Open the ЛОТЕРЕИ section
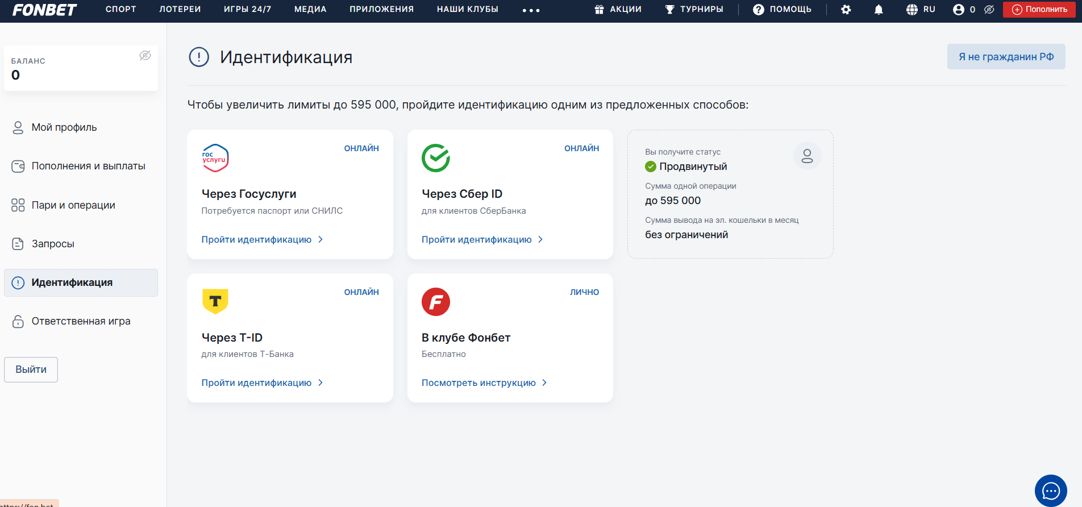The width and height of the screenshot is (1082, 507). coord(180,9)
